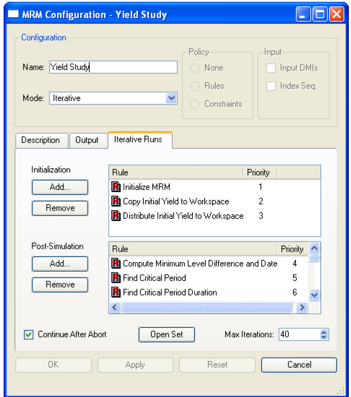Open the Mode dropdown list
The height and width of the screenshot is (397, 351).
[171, 98]
